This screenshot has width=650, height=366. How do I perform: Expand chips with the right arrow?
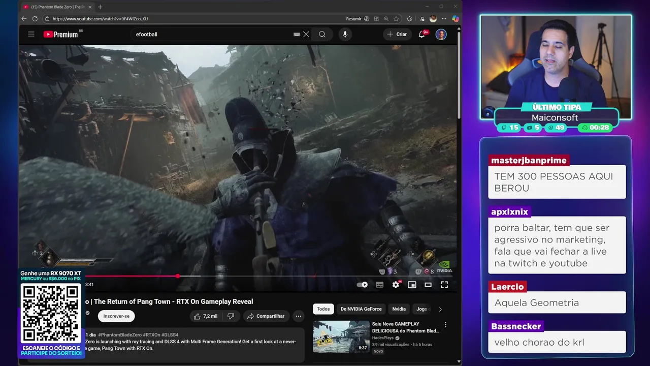point(440,309)
